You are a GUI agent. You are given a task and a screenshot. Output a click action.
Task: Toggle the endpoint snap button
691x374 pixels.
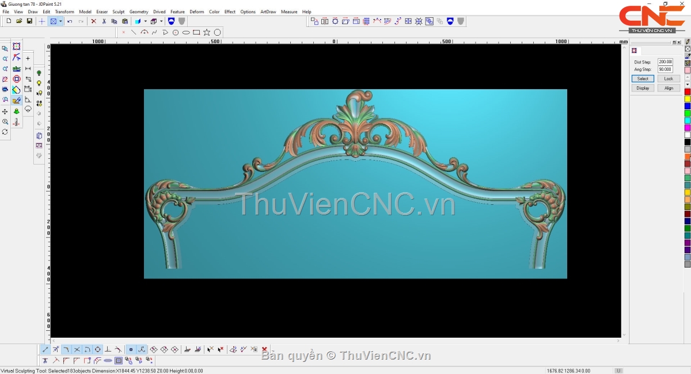pyautogui.click(x=45, y=349)
